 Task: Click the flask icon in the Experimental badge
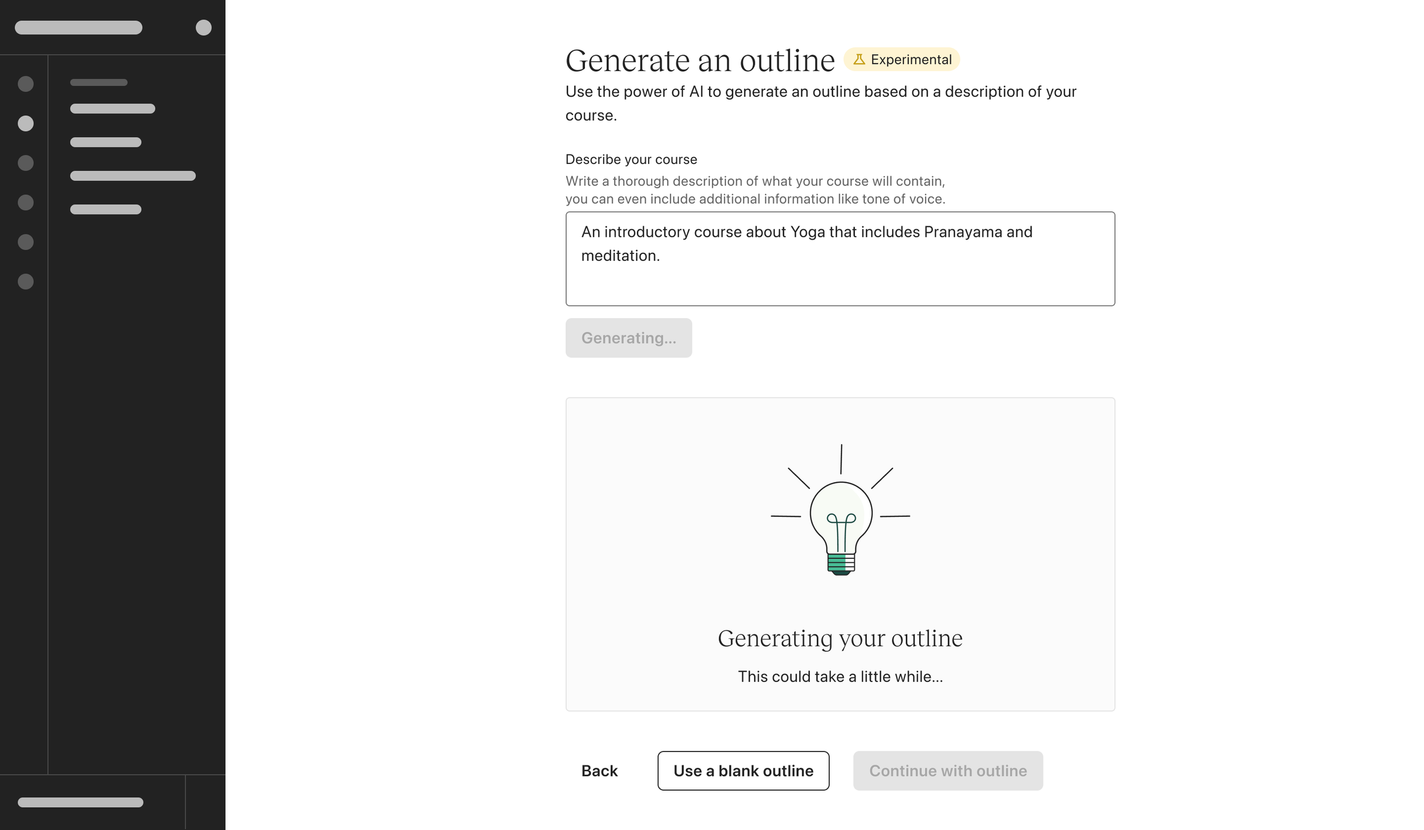pos(858,59)
